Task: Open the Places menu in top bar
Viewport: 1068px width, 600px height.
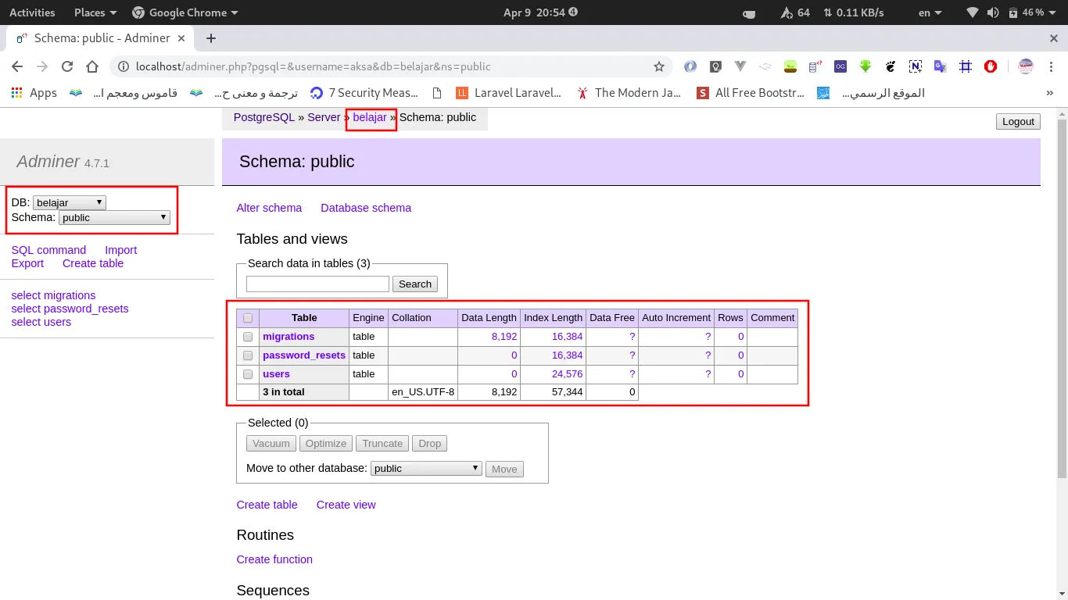Action: coord(95,12)
